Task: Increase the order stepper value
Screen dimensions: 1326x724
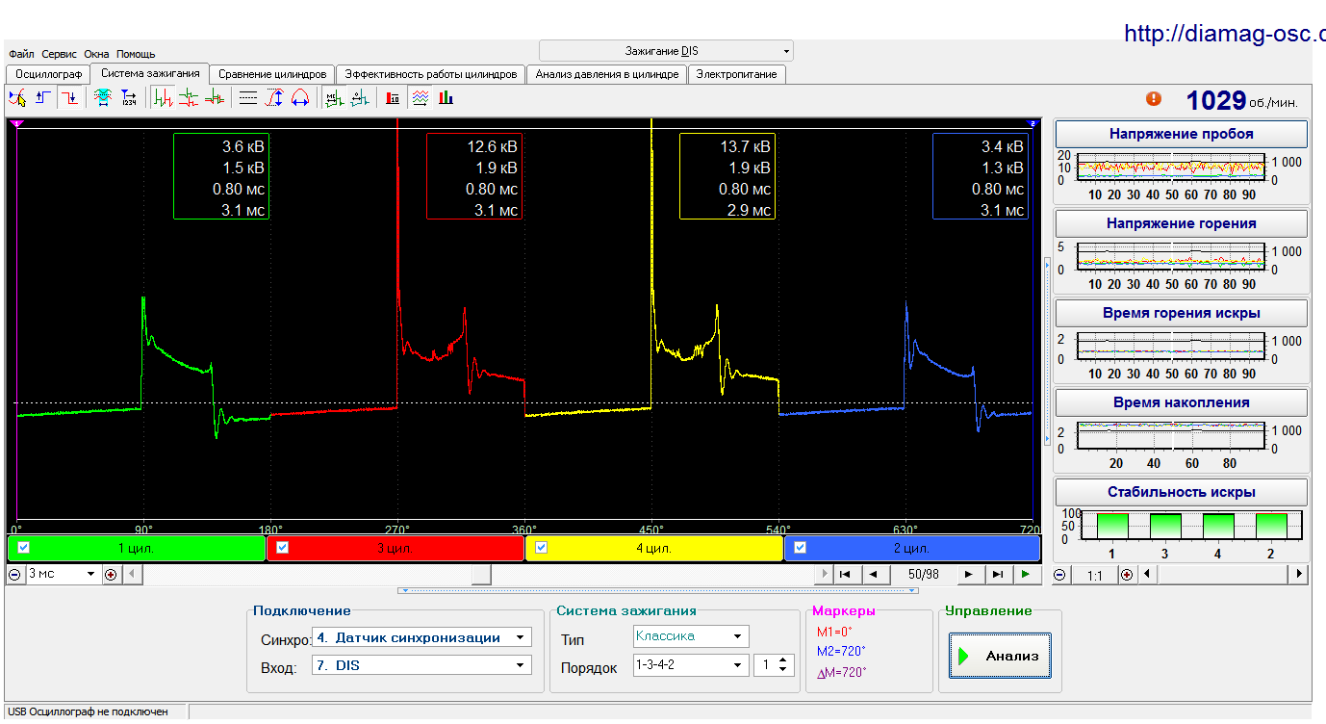Action: tap(784, 660)
